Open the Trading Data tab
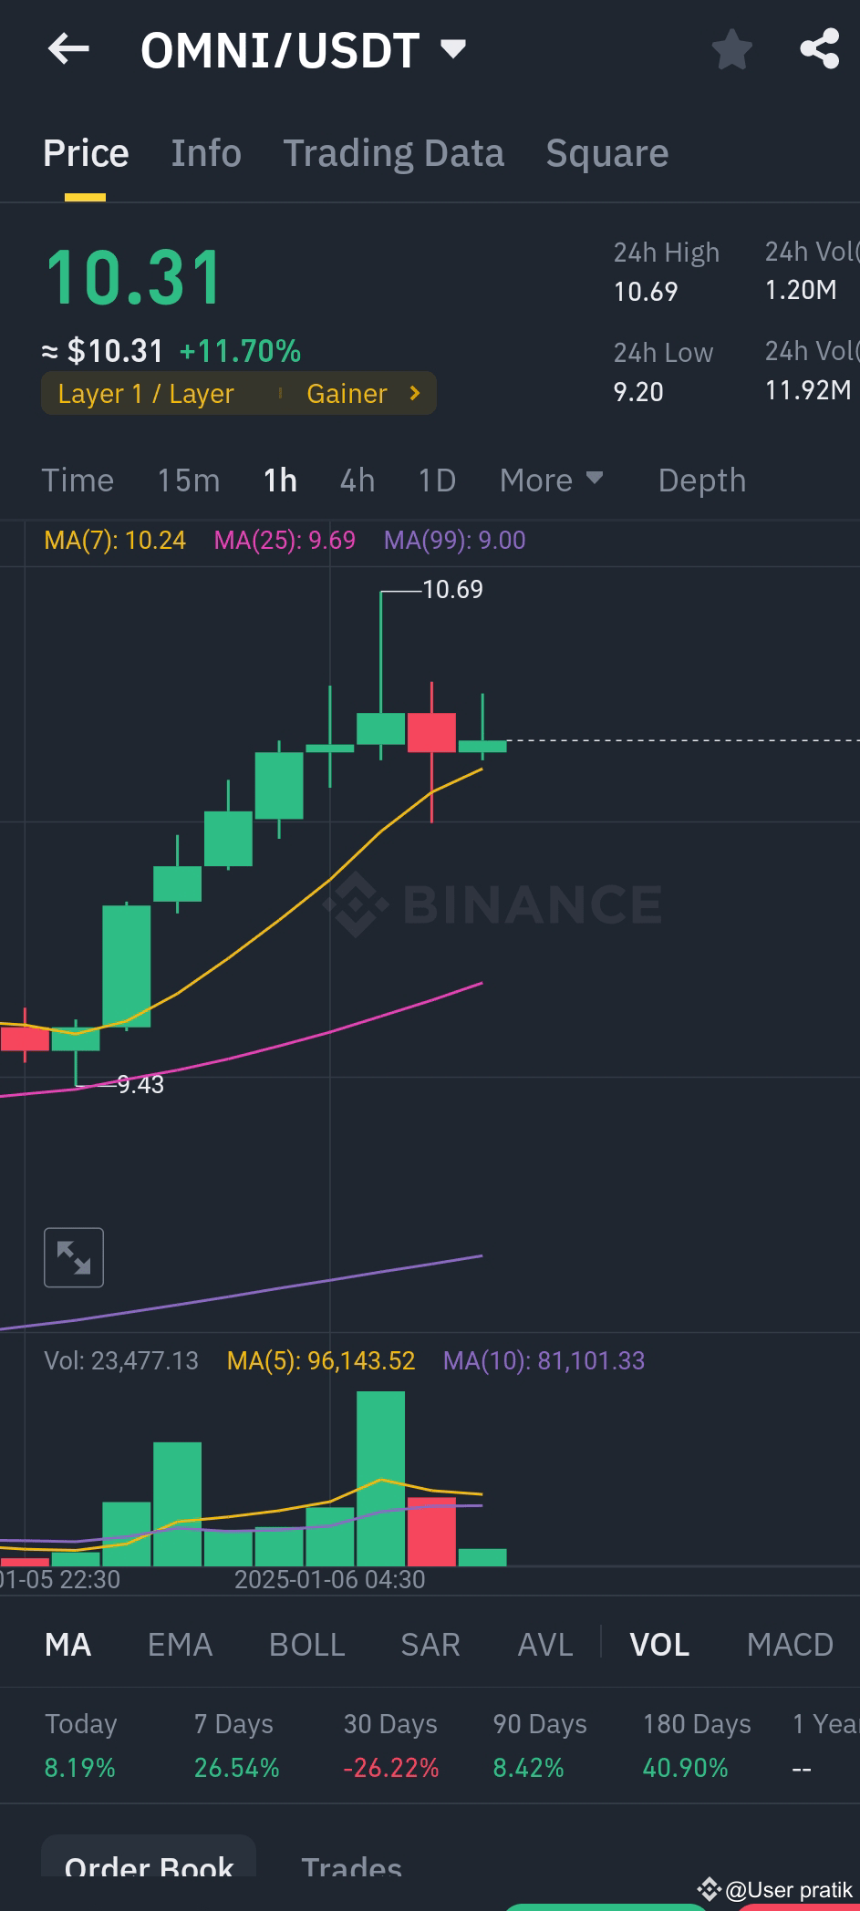Screen dimensions: 860x1911 click(393, 153)
